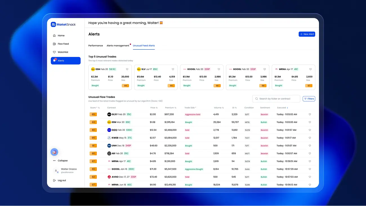Viewport: 366px width, 206px height.
Task: Open Home from the sidebar
Action: point(59,36)
